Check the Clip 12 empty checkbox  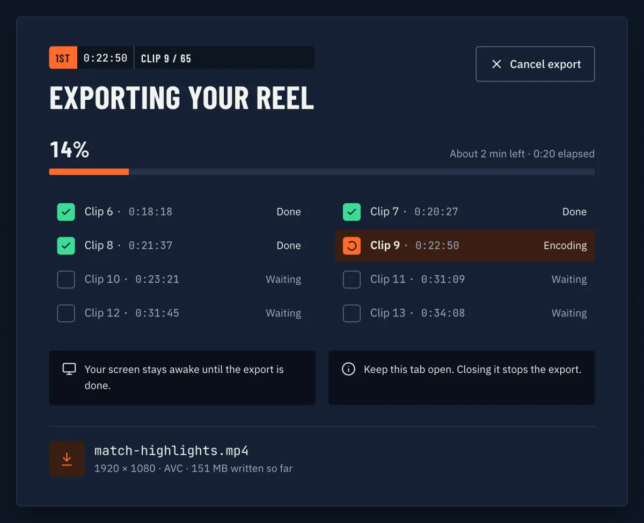[x=66, y=313]
